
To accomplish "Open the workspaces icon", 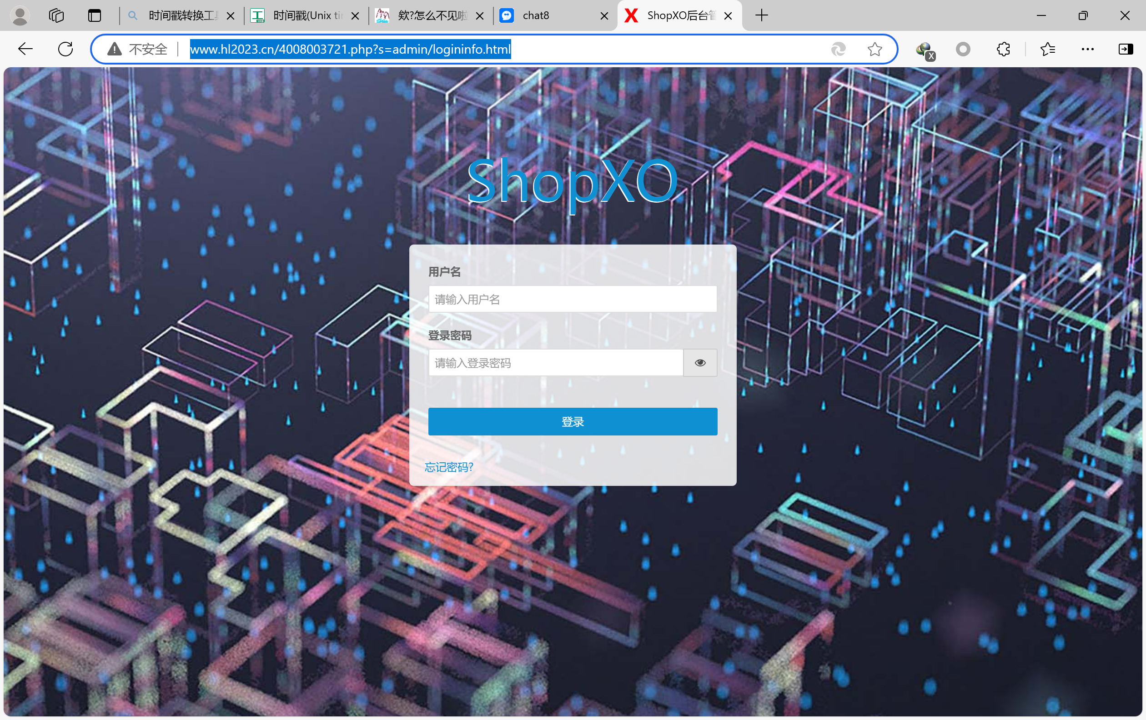I will pos(56,16).
